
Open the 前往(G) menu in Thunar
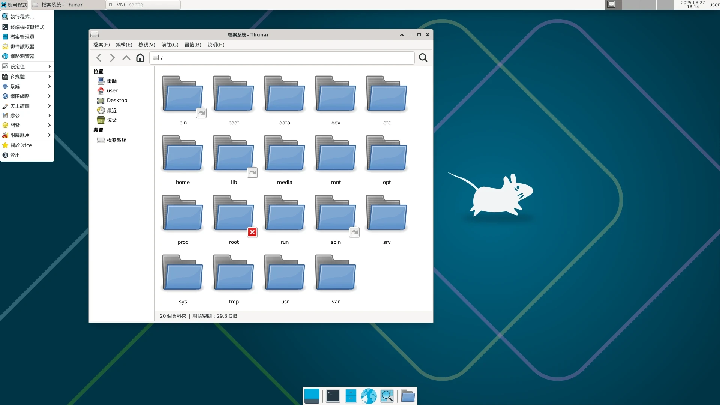[x=169, y=45]
